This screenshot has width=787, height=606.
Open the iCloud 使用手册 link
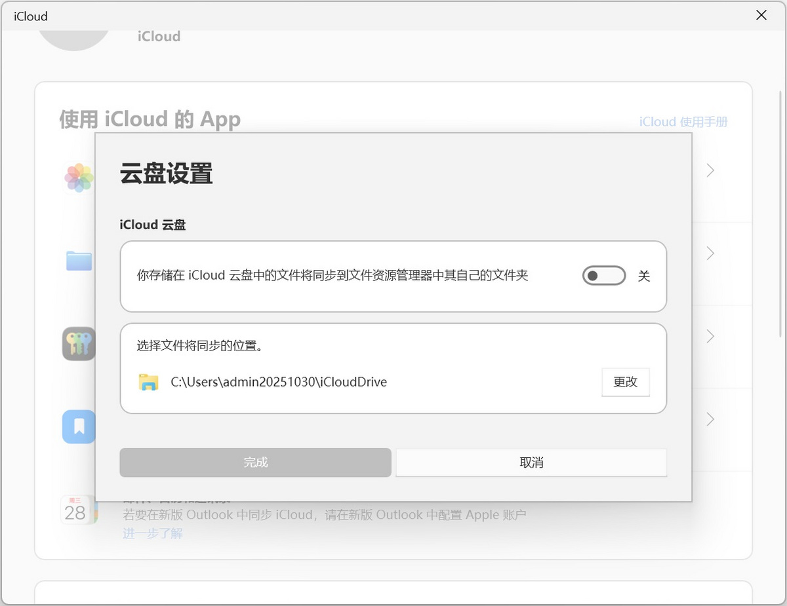pos(684,122)
